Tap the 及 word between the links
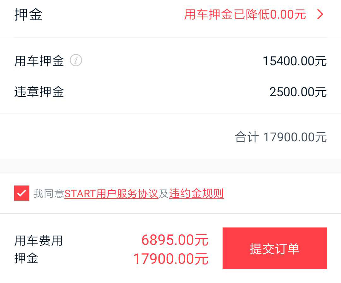Image resolution: width=341 pixels, height=283 pixels. (x=164, y=193)
